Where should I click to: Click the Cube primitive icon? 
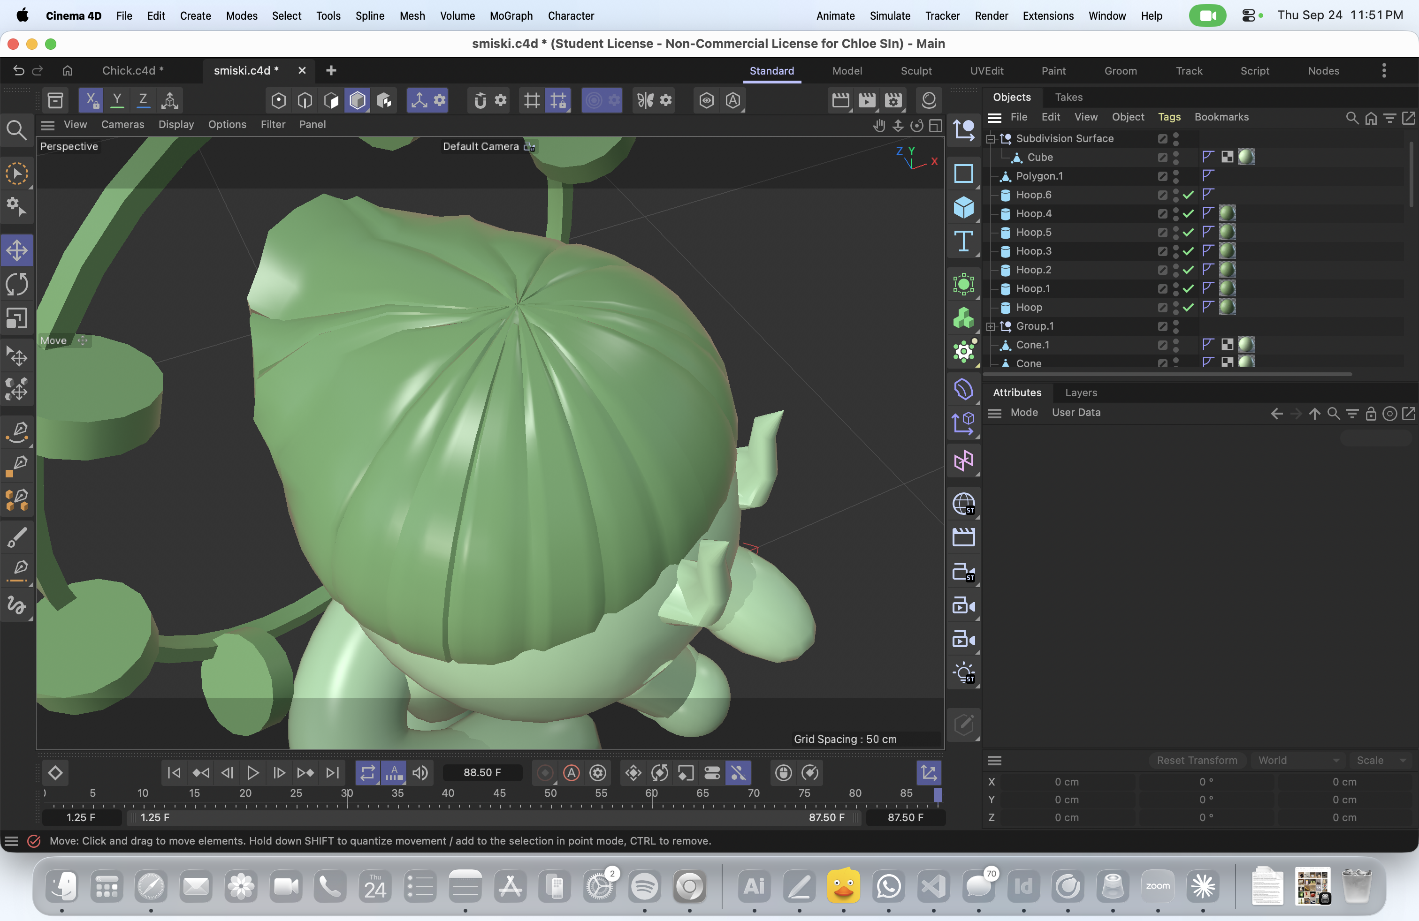963,207
